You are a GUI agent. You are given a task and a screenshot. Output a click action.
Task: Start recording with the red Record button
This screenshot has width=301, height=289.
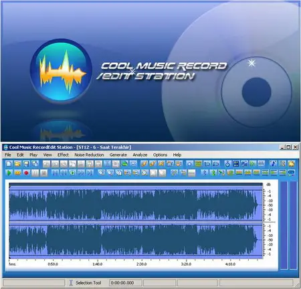point(26,173)
